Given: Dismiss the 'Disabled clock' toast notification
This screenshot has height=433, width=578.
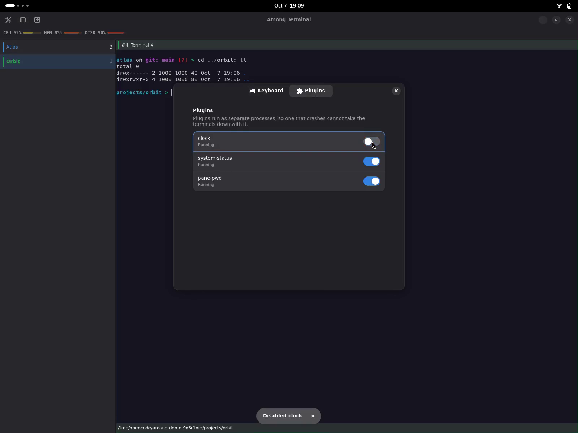Looking at the screenshot, I should tap(313, 416).
